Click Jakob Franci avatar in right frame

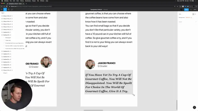click(x=90, y=64)
